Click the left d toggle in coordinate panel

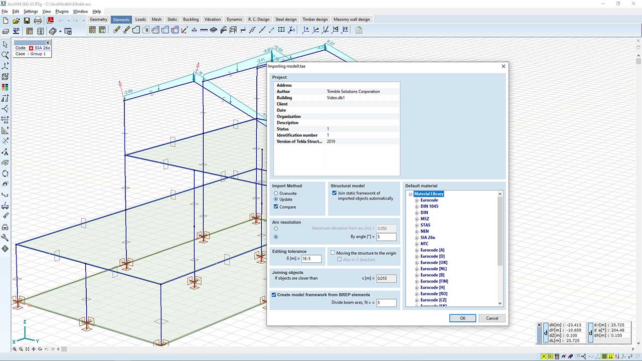click(x=546, y=333)
